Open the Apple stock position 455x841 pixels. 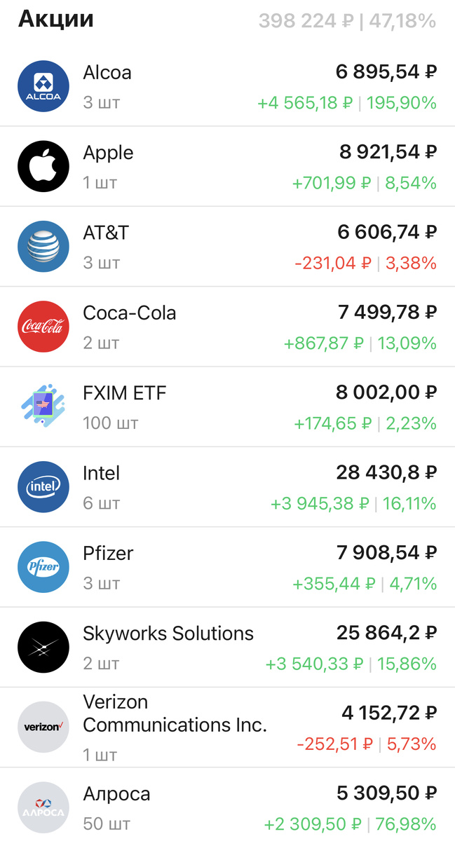pos(227,165)
